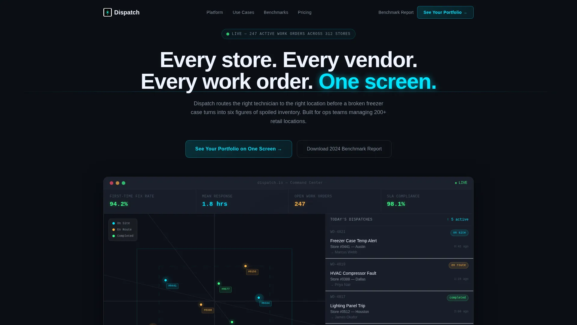
Task: Click the red window dot
Action: (x=111, y=183)
